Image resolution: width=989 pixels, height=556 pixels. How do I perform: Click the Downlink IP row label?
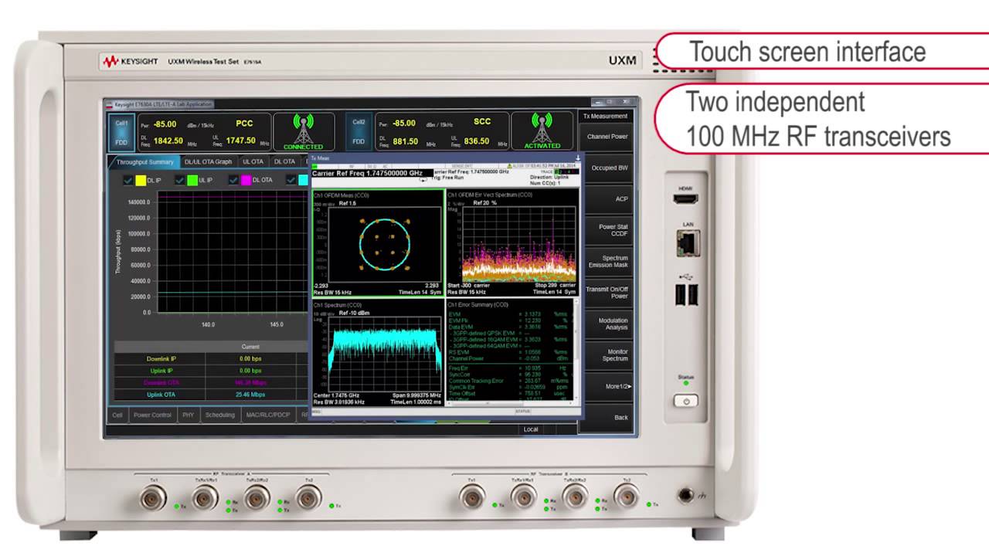coord(161,359)
